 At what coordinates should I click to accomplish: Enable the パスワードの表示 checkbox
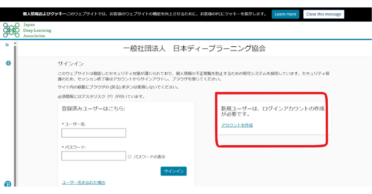point(130,157)
